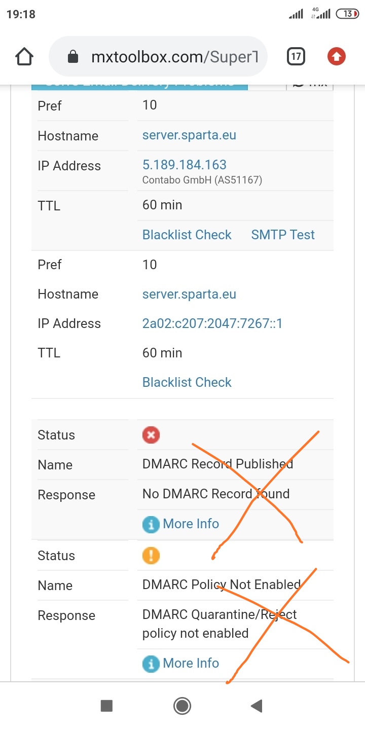
Task: Tap info icon under DMARC Quarantine/Reject response
Action: 151,664
